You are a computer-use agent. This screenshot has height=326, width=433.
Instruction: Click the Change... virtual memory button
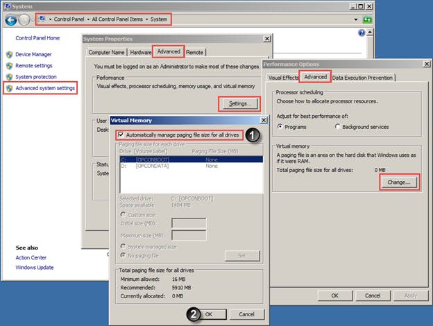[399, 182]
